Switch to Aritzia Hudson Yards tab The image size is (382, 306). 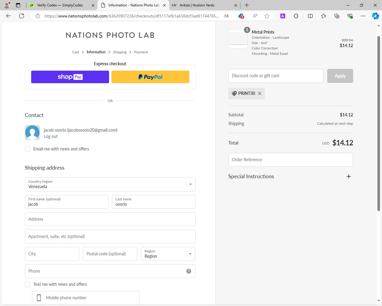pyautogui.click(x=204, y=5)
